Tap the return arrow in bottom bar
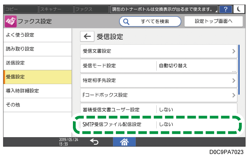Screen dimensions: 248x157 [94, 142]
